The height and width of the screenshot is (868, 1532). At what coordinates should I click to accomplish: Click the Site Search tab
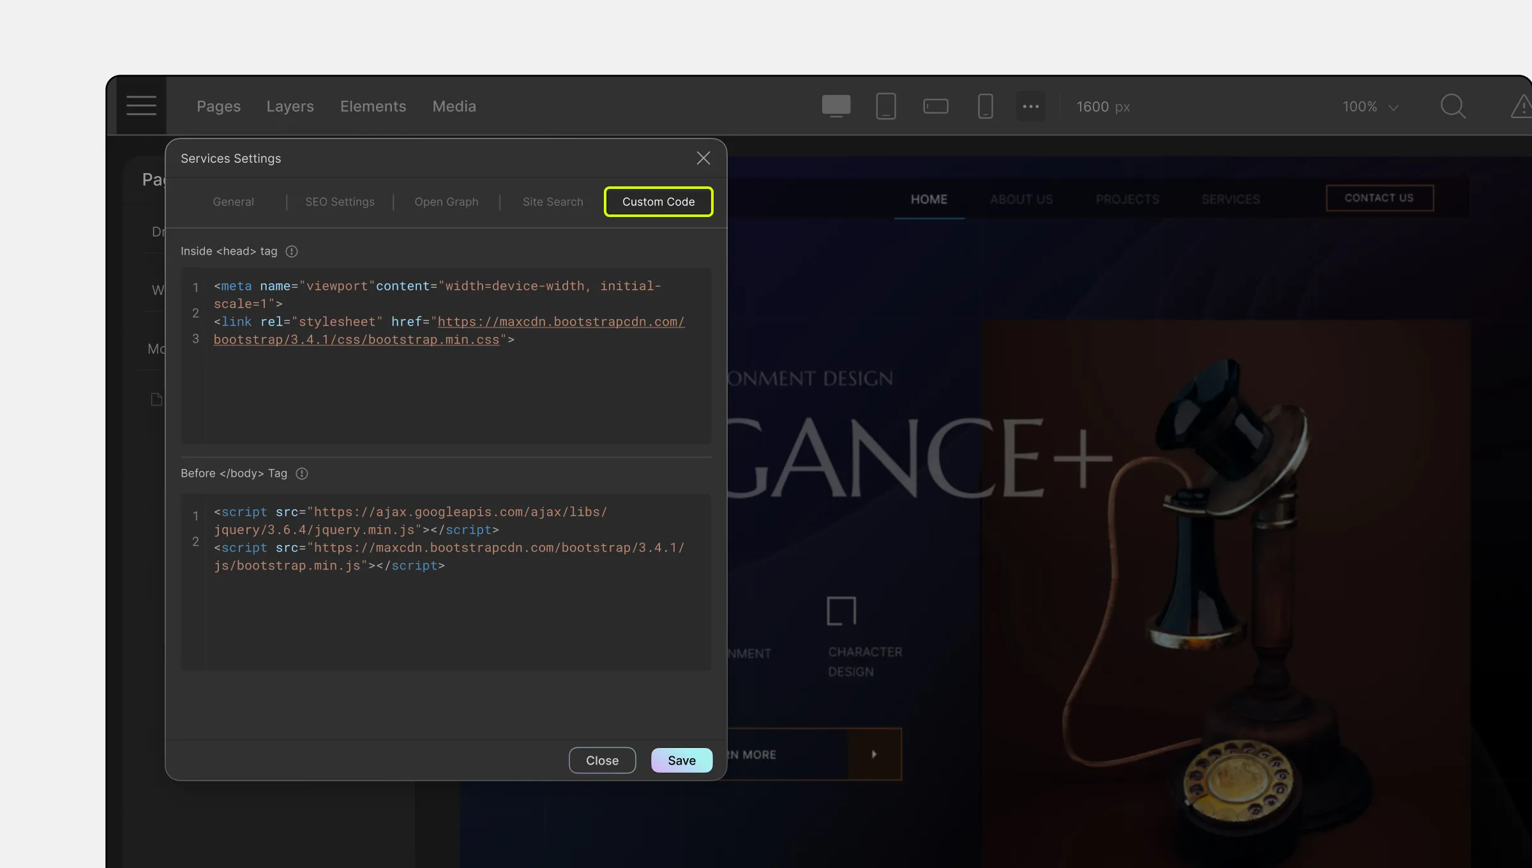pyautogui.click(x=552, y=201)
